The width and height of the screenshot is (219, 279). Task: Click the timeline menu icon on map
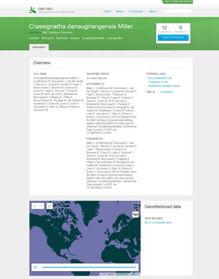pos(35,267)
